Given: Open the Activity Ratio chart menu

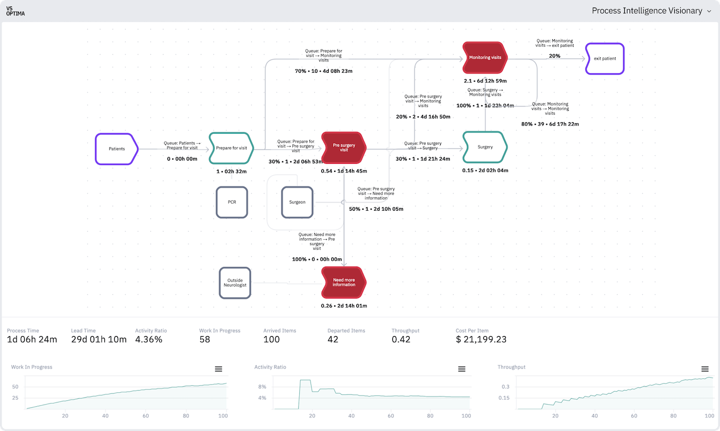Looking at the screenshot, I should tap(462, 369).
